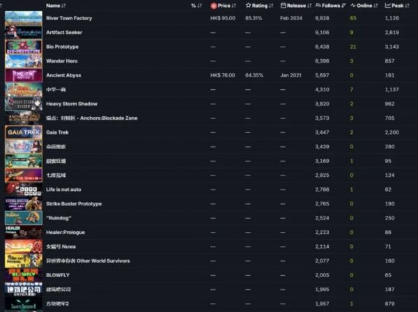This screenshot has height=312, width=418.
Task: Open the River Town Factory thumbnail
Action: [x=23, y=18]
